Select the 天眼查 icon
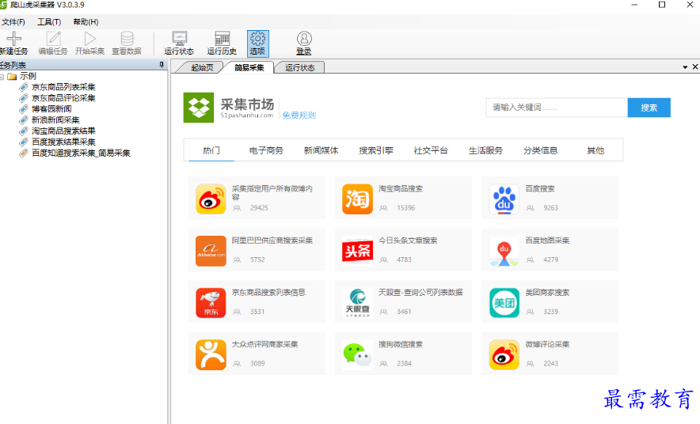The height and width of the screenshot is (424, 700). (x=358, y=303)
